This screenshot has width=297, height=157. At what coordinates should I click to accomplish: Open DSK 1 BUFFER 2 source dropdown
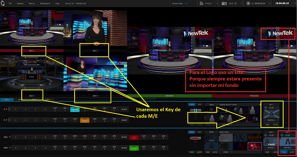[x=272, y=148]
